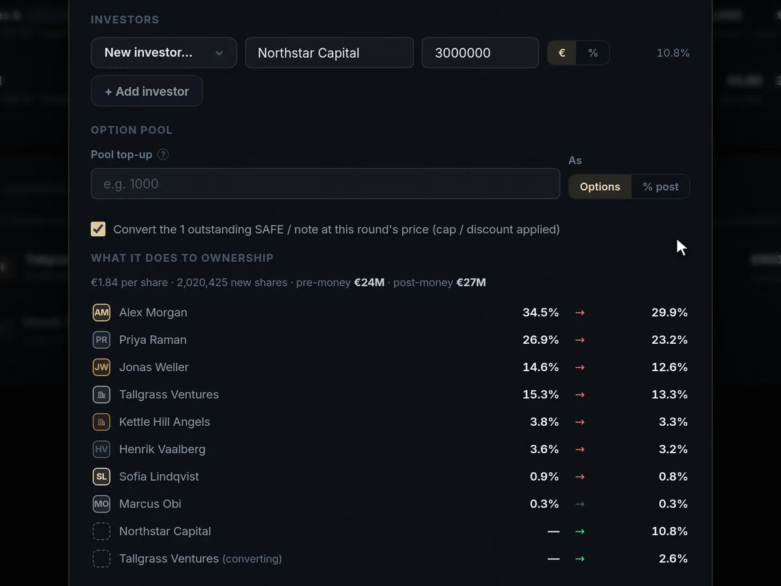Image resolution: width=781 pixels, height=586 pixels.
Task: Click the Marcus Obi name
Action: click(150, 504)
